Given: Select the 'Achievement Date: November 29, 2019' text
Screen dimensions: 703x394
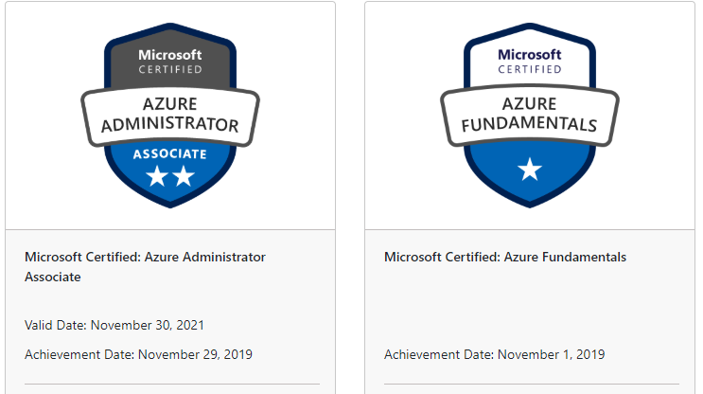Looking at the screenshot, I should coord(138,354).
